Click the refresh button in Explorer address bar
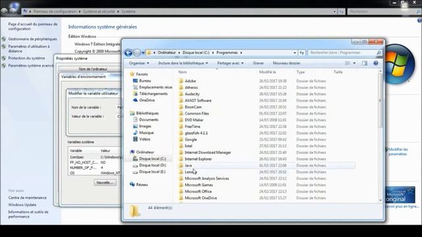 click(x=302, y=53)
